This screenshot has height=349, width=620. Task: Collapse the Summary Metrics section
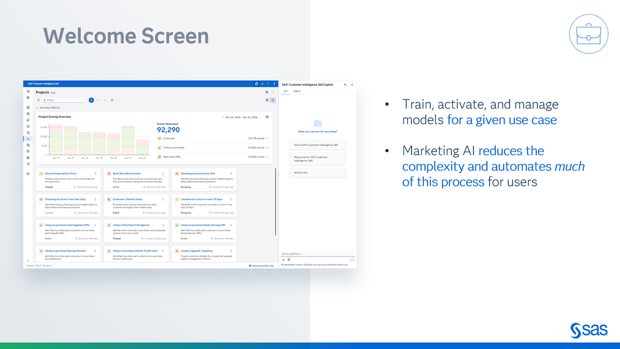[x=37, y=107]
